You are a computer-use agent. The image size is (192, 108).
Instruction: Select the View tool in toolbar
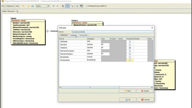click(x=81, y=6)
